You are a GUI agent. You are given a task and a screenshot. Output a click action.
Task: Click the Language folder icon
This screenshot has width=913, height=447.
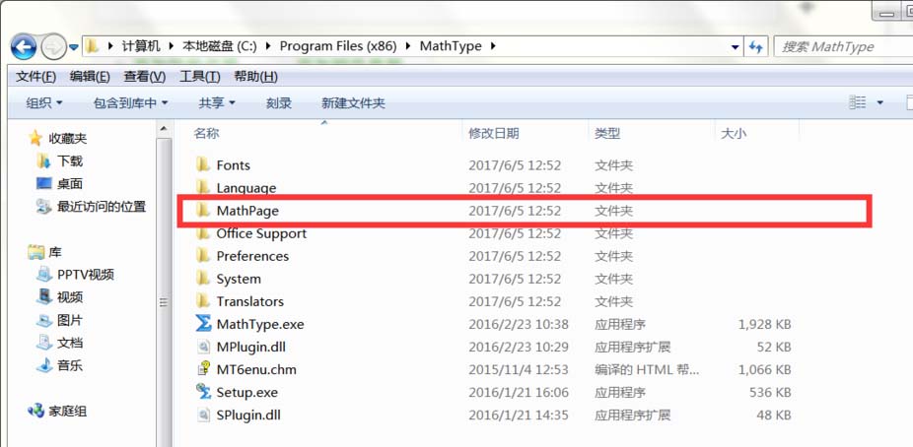coord(203,187)
